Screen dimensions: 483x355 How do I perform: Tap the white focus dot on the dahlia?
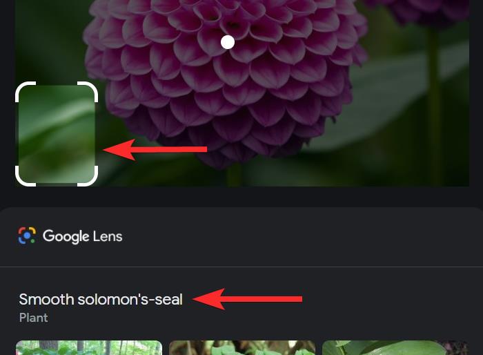tap(228, 42)
